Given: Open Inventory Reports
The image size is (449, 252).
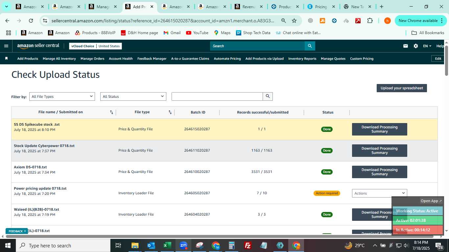Looking at the screenshot, I should tap(302, 58).
